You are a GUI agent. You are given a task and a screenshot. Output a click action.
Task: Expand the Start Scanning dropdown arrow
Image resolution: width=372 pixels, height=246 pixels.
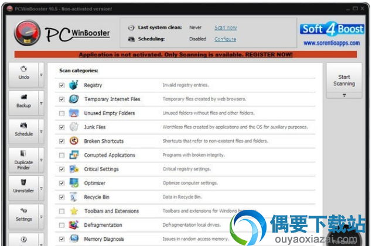click(x=344, y=95)
